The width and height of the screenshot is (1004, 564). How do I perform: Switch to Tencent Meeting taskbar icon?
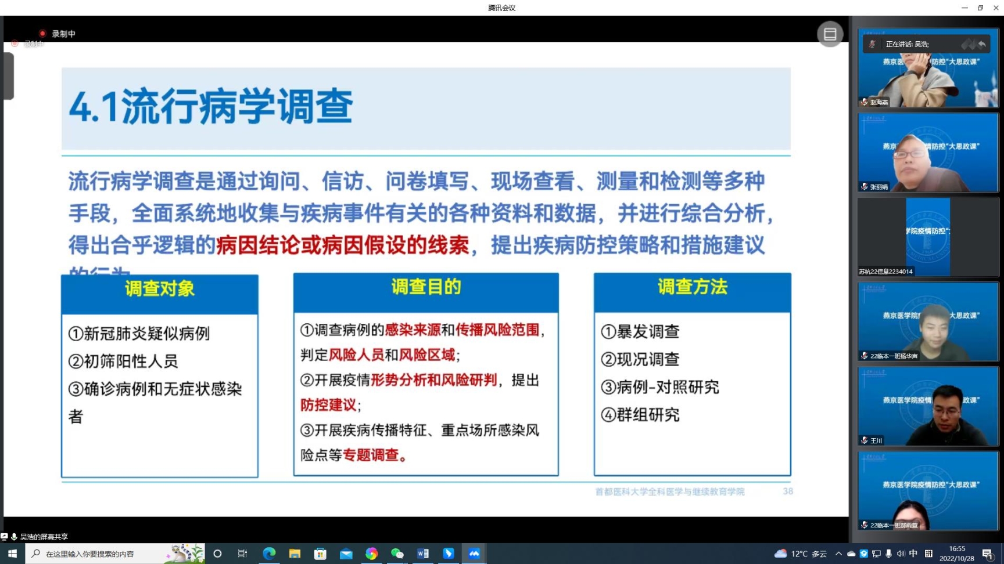pyautogui.click(x=474, y=554)
